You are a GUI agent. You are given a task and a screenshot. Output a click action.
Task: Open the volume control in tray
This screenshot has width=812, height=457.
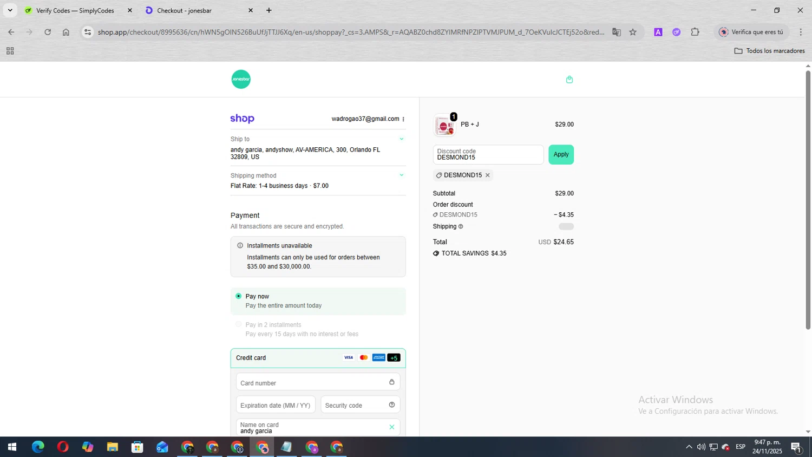(701, 447)
